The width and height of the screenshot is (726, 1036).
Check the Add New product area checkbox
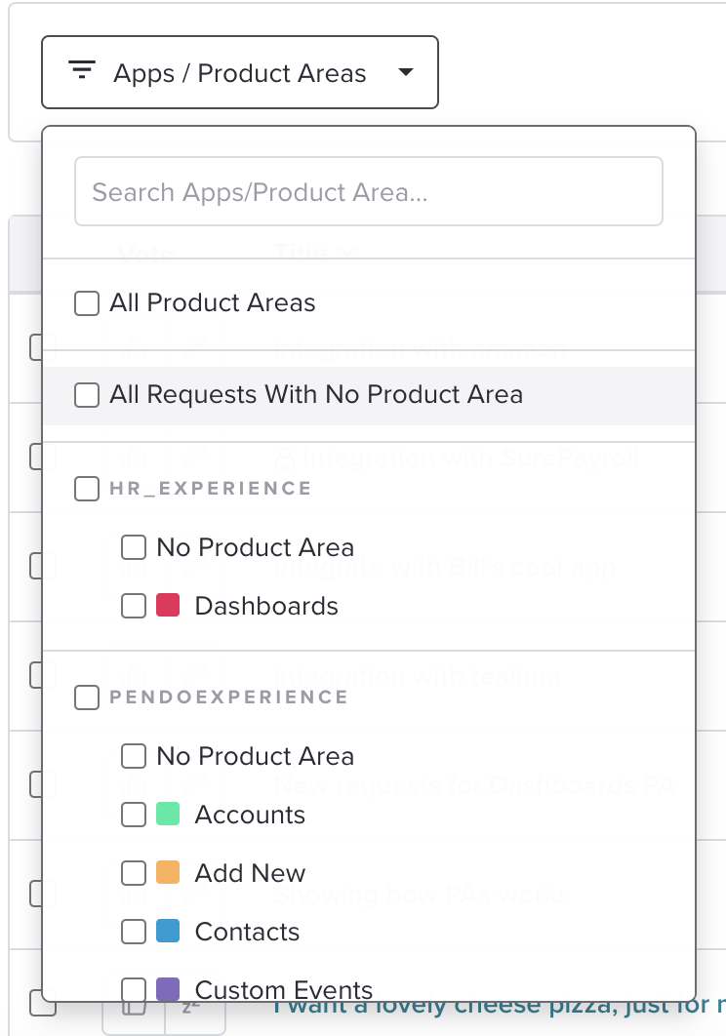[134, 873]
